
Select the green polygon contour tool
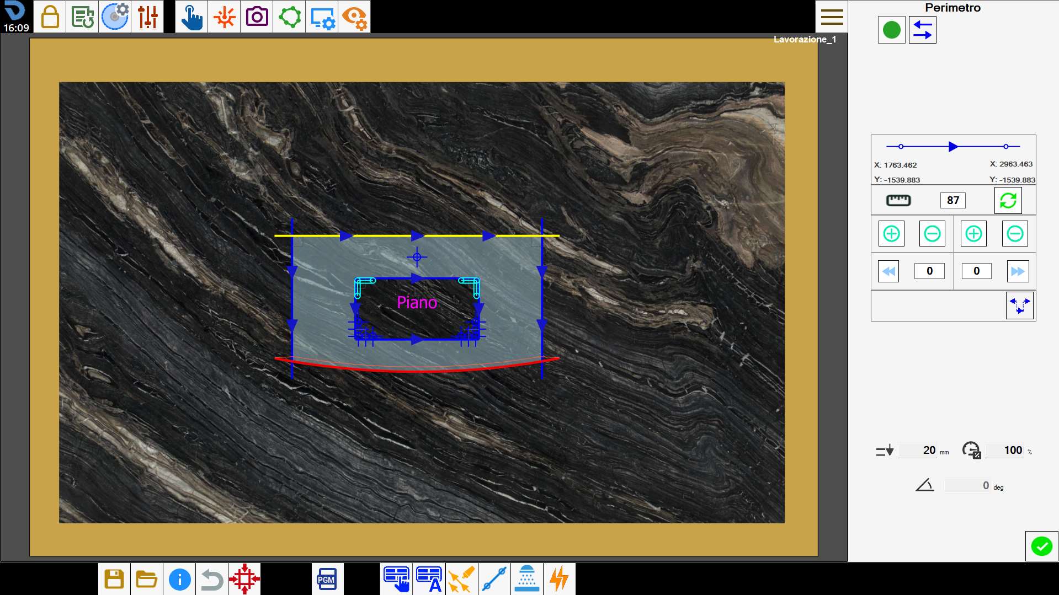click(x=289, y=17)
